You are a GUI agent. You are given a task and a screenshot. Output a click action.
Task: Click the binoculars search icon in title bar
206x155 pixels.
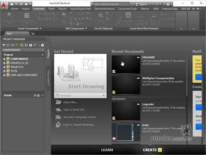pyautogui.click(x=132, y=4)
